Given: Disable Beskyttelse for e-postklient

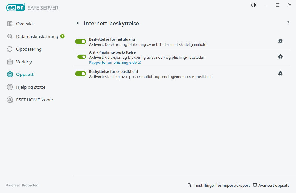Looking at the screenshot, I should click(80, 73).
